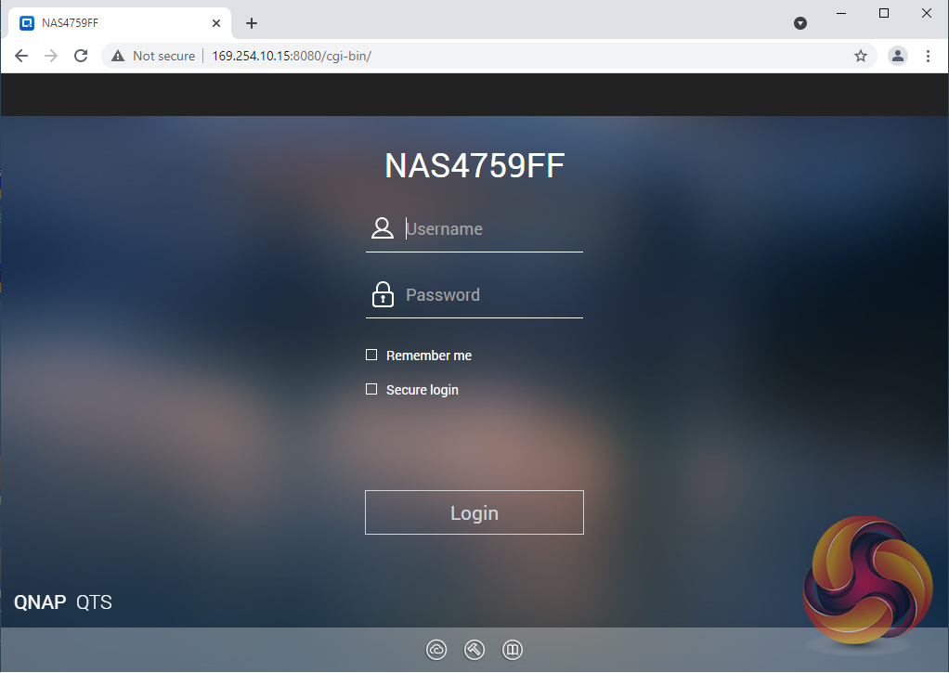Click the padlock icon beside Password
Viewport: 949px width, 673px height.
pyautogui.click(x=383, y=294)
